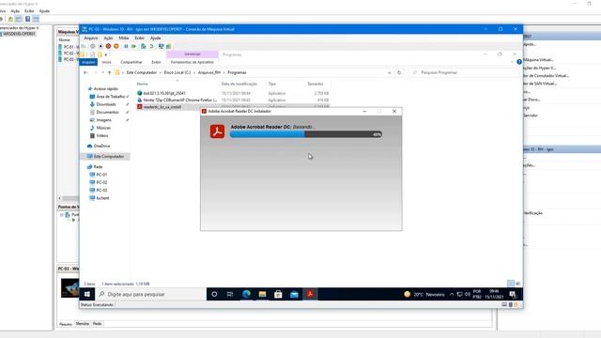Screen dimensions: 601x338
Task: Switch Explorer to details view
Action: click(x=511, y=284)
